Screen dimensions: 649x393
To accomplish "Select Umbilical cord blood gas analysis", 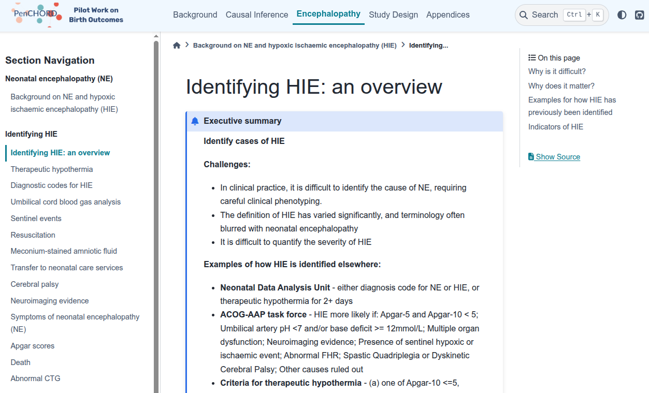I will 66,202.
